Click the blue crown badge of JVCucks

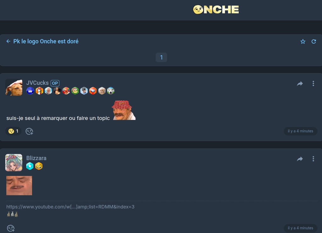pos(30,91)
